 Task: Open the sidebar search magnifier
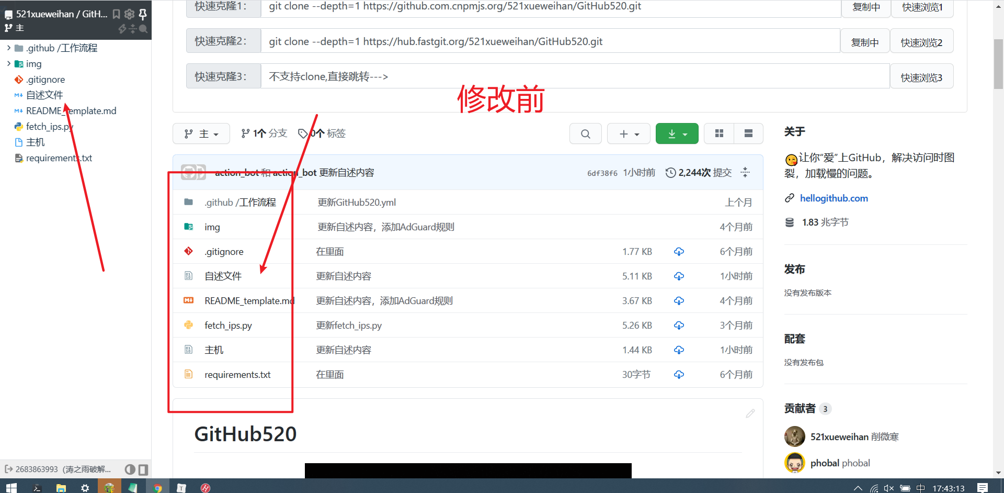click(143, 29)
